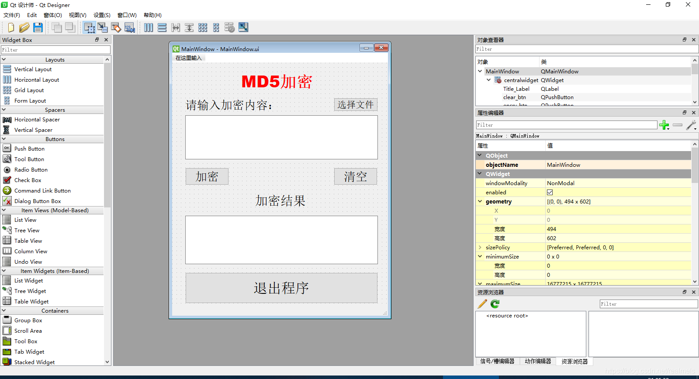Screen dimensions: 699x379
Task: Apply Lay Out in a Grid icon
Action: coord(203,28)
